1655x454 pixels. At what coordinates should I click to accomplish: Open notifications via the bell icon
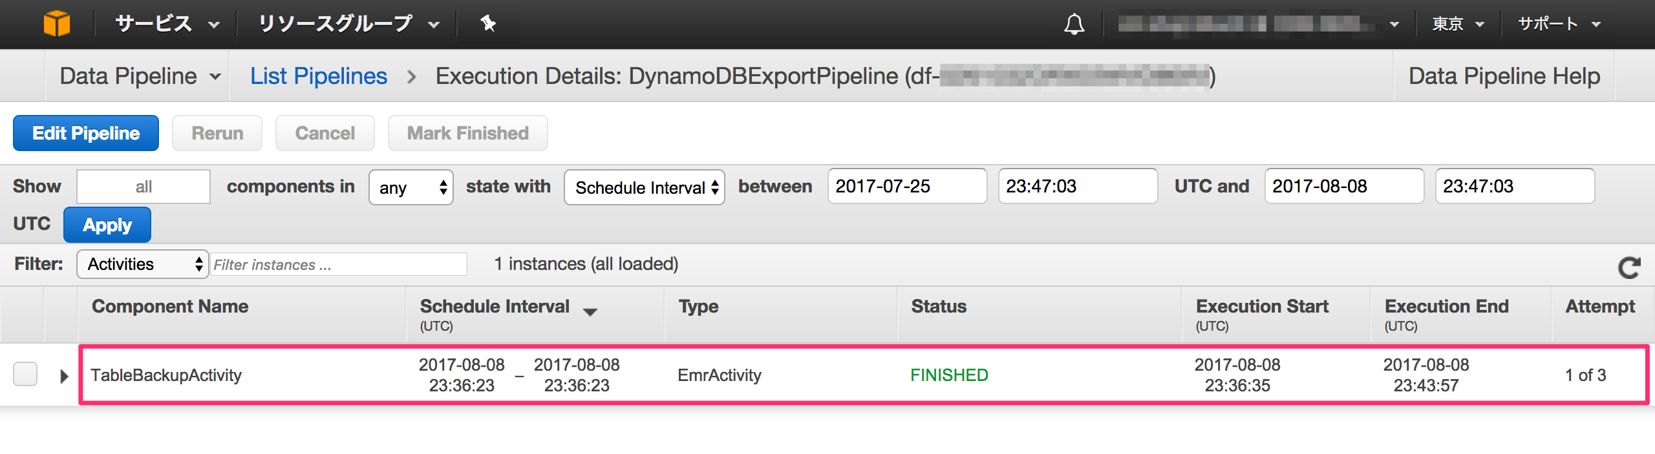click(1074, 23)
